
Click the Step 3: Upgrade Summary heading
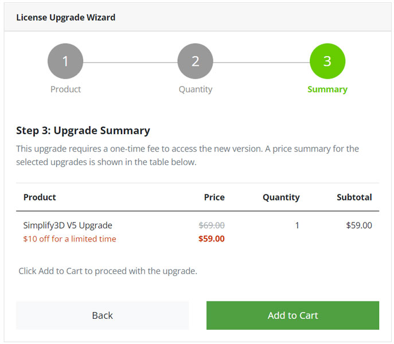[x=83, y=130]
